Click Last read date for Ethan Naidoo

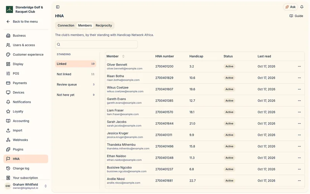pyautogui.click(x=266, y=158)
